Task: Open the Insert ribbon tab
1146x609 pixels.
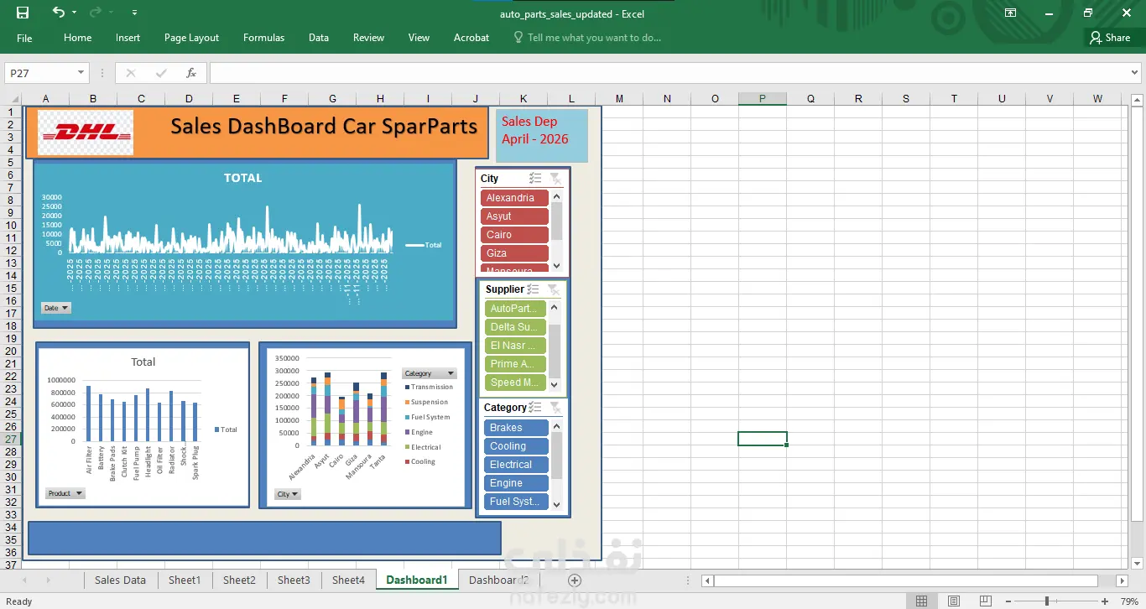Action: tap(128, 38)
